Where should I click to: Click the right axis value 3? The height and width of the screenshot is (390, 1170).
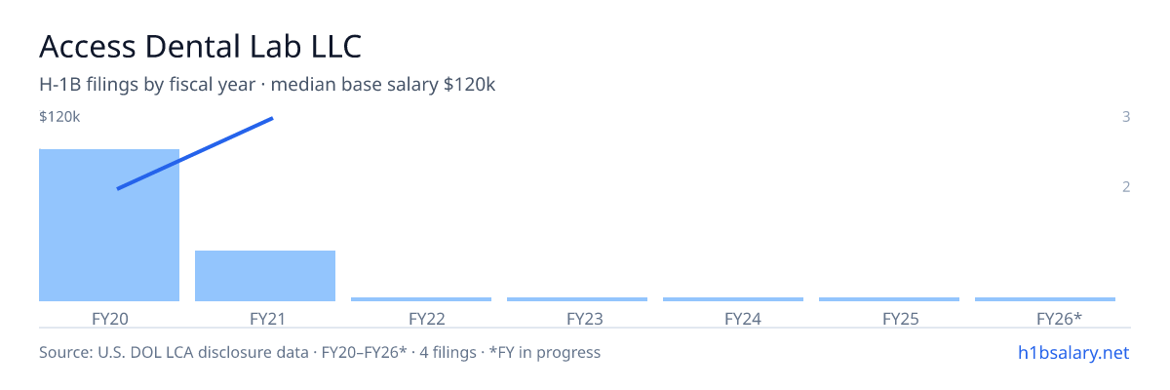point(1126,117)
